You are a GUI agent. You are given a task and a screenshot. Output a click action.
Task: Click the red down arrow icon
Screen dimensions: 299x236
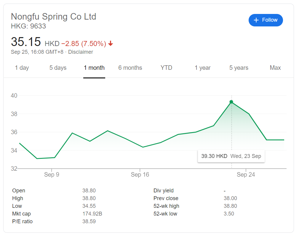click(111, 44)
